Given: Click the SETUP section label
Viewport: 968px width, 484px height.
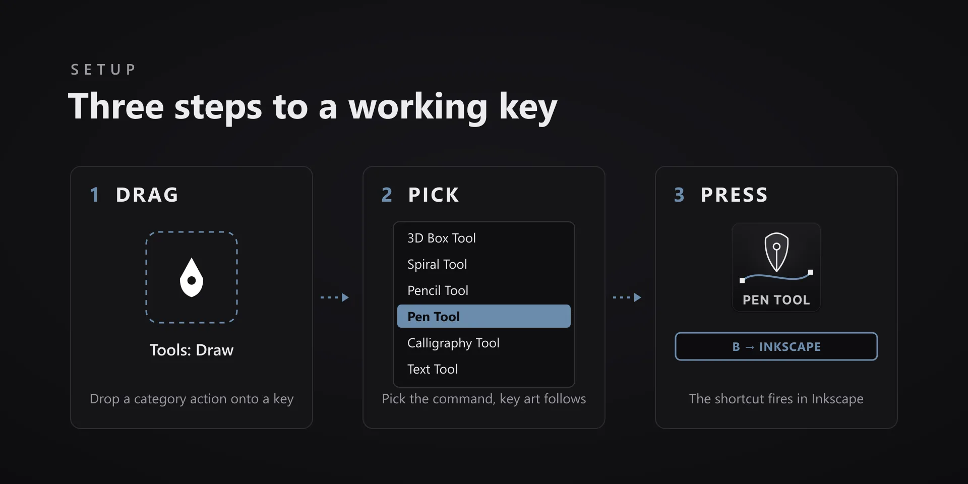Looking at the screenshot, I should click(103, 70).
